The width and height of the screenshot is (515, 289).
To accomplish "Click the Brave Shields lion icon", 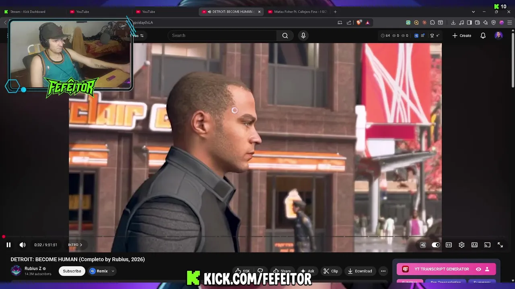I will (x=359, y=22).
